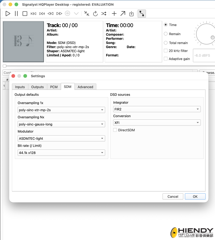The image size is (215, 240).
Task: Open the signal routing settings icon
Action: [x=142, y=14]
